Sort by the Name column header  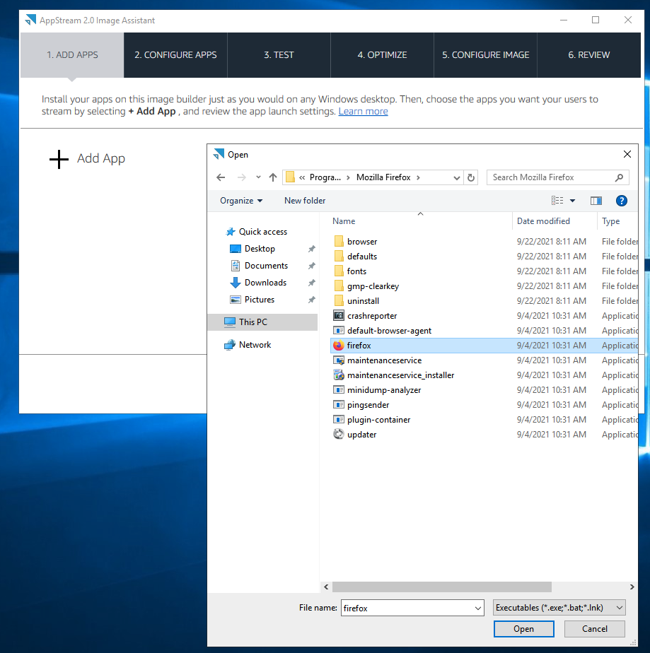coord(344,221)
